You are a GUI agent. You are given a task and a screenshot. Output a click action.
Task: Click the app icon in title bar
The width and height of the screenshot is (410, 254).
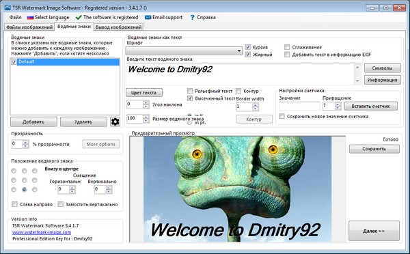8,8
